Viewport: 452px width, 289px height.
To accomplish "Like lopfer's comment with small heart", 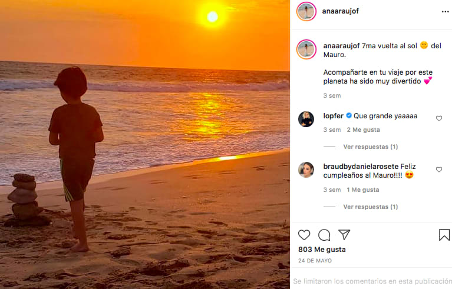I will point(439,118).
